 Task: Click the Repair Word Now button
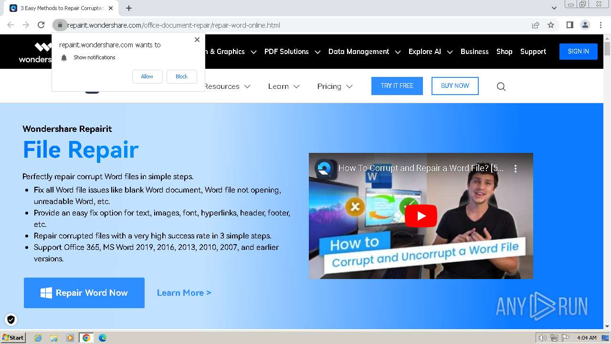point(84,293)
